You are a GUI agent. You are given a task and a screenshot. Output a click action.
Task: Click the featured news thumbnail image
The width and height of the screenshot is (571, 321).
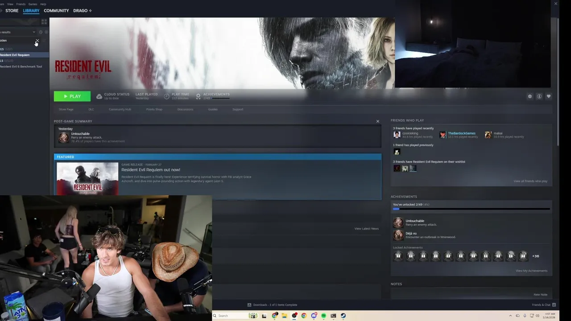87,178
